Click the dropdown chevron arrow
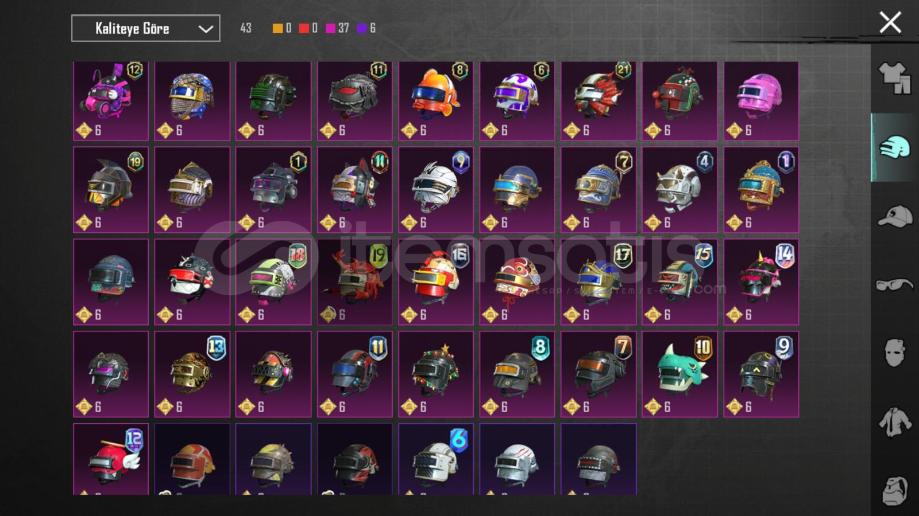This screenshot has width=919, height=516. tap(205, 29)
